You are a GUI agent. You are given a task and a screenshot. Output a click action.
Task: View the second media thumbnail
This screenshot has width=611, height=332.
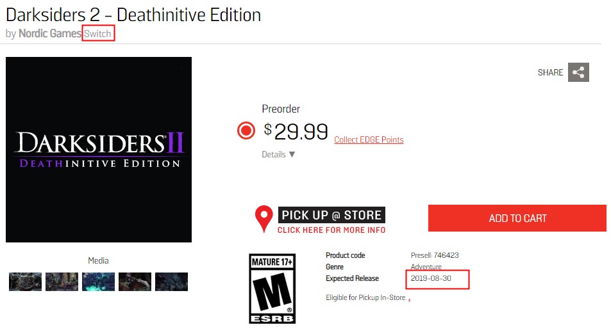pos(62,281)
